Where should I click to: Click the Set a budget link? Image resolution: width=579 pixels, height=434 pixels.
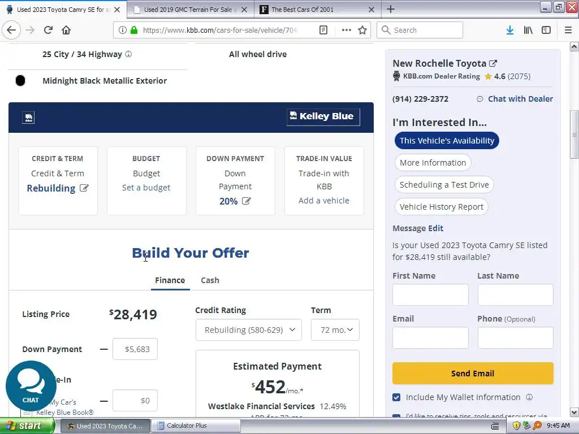(146, 188)
